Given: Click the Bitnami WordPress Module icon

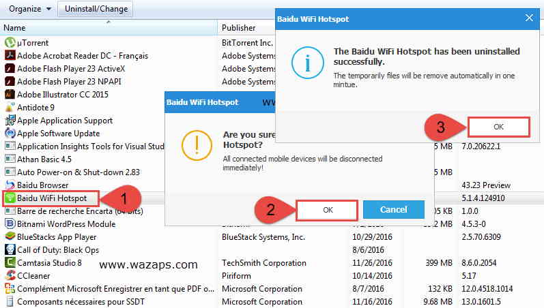Looking at the screenshot, I should 10,224.
